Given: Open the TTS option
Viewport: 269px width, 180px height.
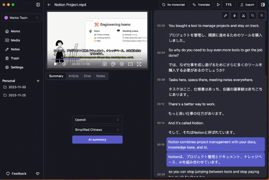Looking at the screenshot, I should [x=228, y=5].
